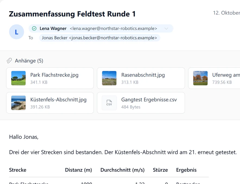Open Küstenfels-Abschnitt.jpg thumbnail image
The width and height of the screenshot is (240, 184).
click(x=18, y=103)
